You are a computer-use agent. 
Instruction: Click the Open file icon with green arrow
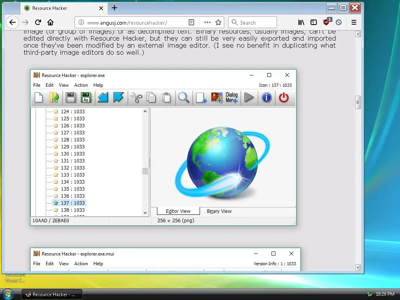pos(54,98)
